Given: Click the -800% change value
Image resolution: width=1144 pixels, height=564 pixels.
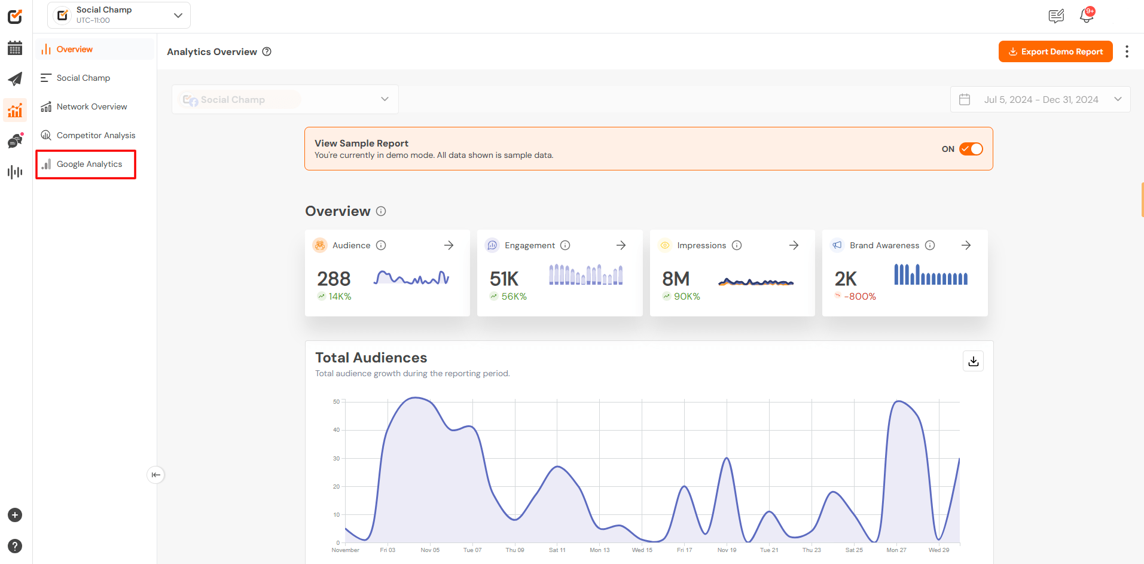Looking at the screenshot, I should [x=860, y=297].
